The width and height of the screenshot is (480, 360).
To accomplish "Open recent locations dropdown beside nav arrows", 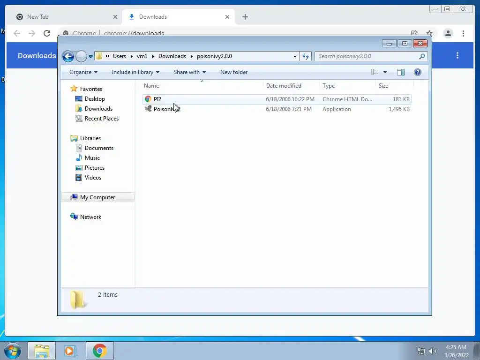I will pos(90,57).
